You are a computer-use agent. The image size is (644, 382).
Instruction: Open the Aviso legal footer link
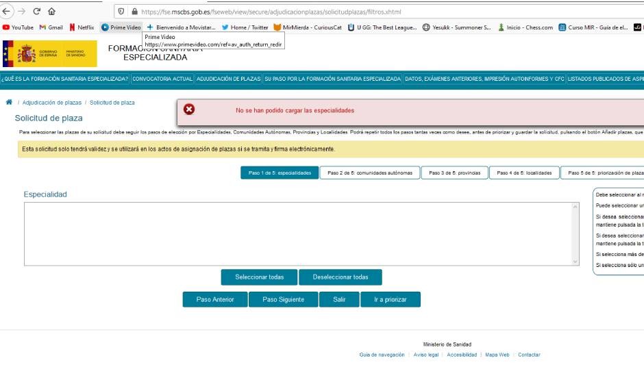coord(425,355)
